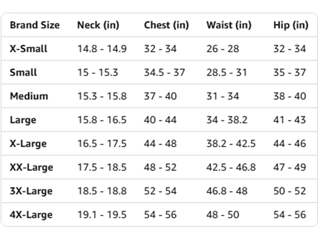Select neck value 19.1 - 19.5

click(x=102, y=215)
